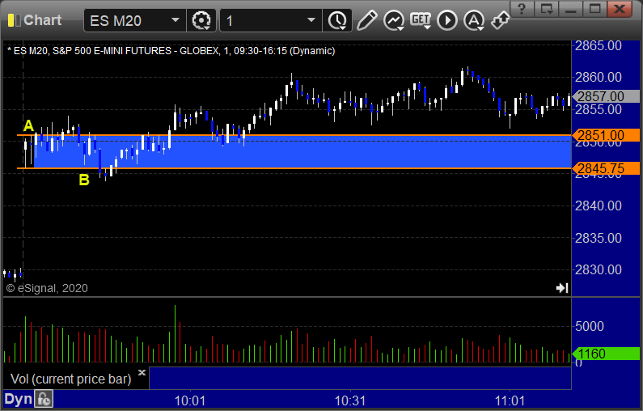
Task: Open the GET studies menu
Action: [421, 20]
